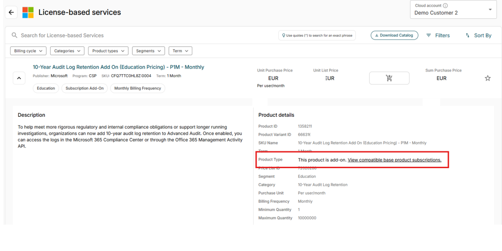The width and height of the screenshot is (502, 251).
Task: Expand the Categories filter
Action: pyautogui.click(x=67, y=51)
